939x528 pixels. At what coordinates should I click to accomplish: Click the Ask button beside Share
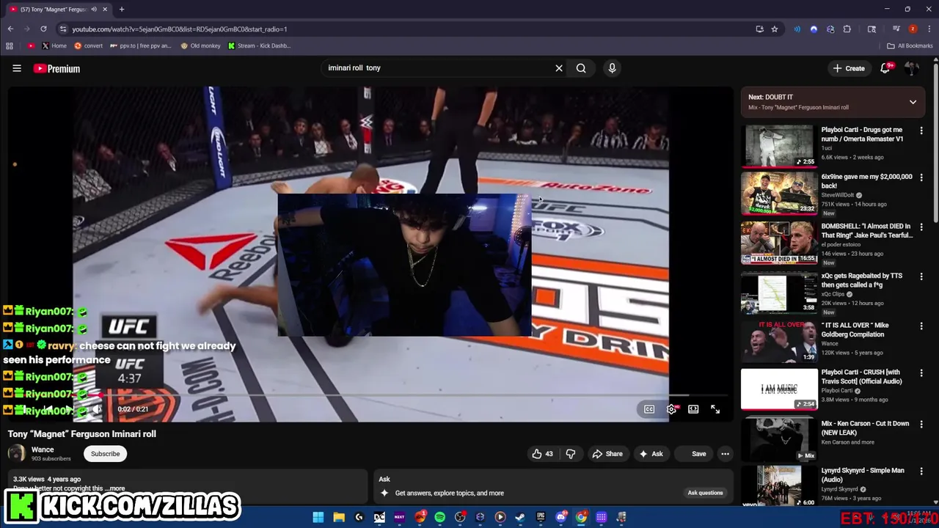[x=651, y=454]
